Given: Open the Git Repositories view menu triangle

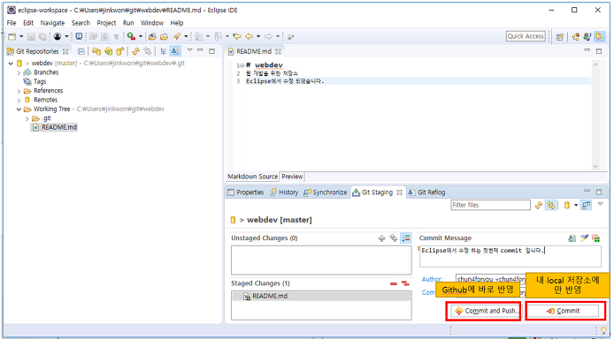Looking at the screenshot, I should pos(190,50).
